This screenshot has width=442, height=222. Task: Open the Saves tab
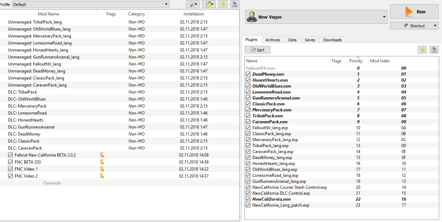(310, 40)
